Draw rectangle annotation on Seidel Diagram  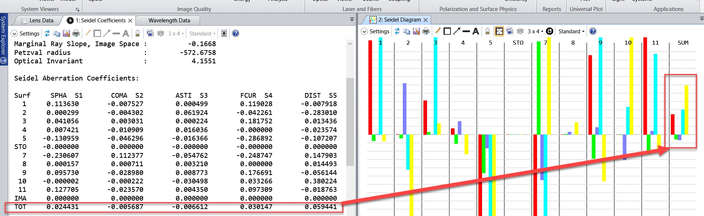click(447, 31)
